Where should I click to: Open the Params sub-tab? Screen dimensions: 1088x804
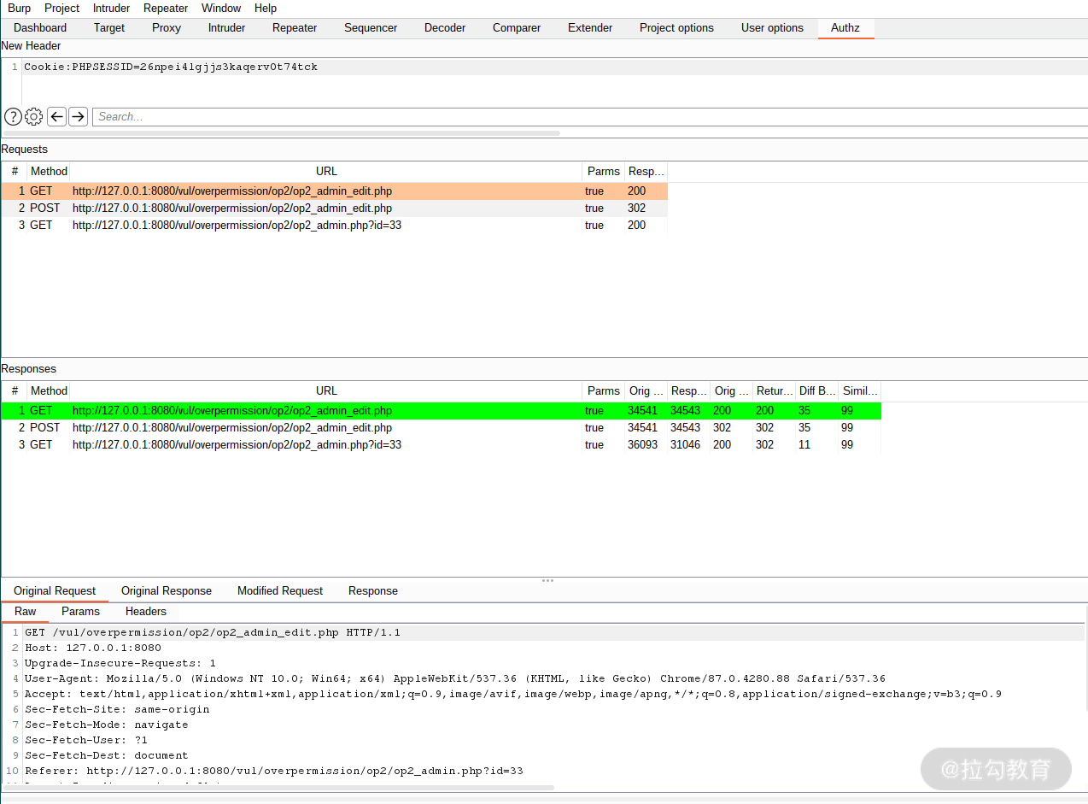coord(80,612)
